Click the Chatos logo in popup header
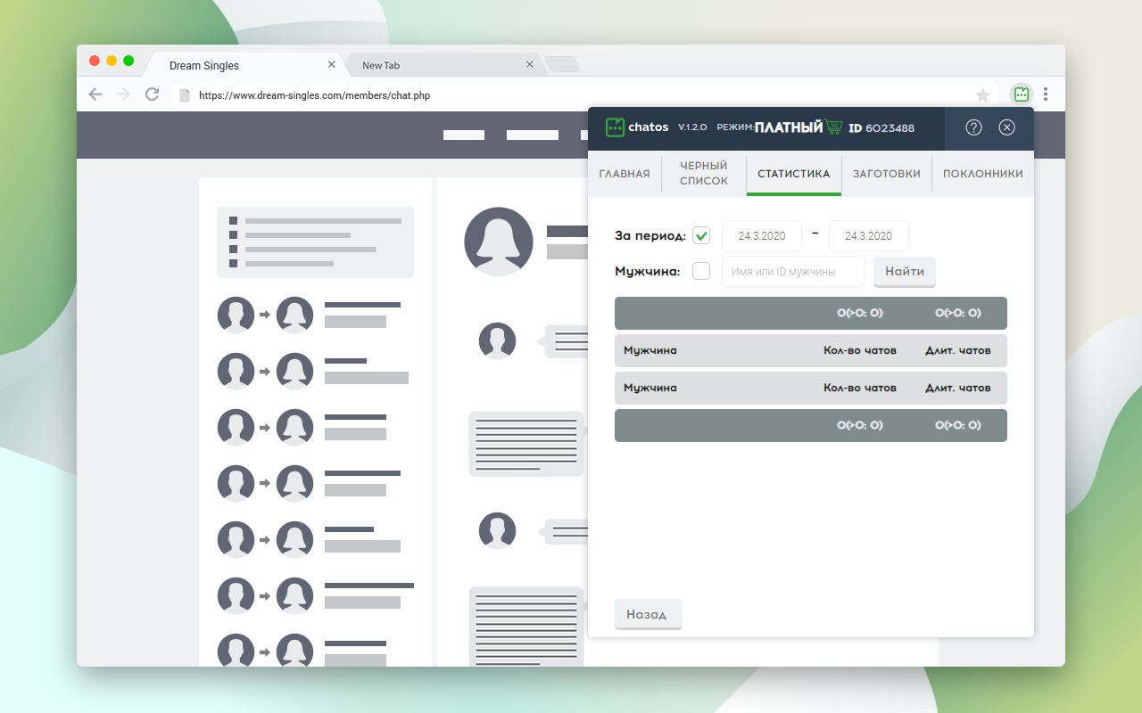 coord(637,127)
